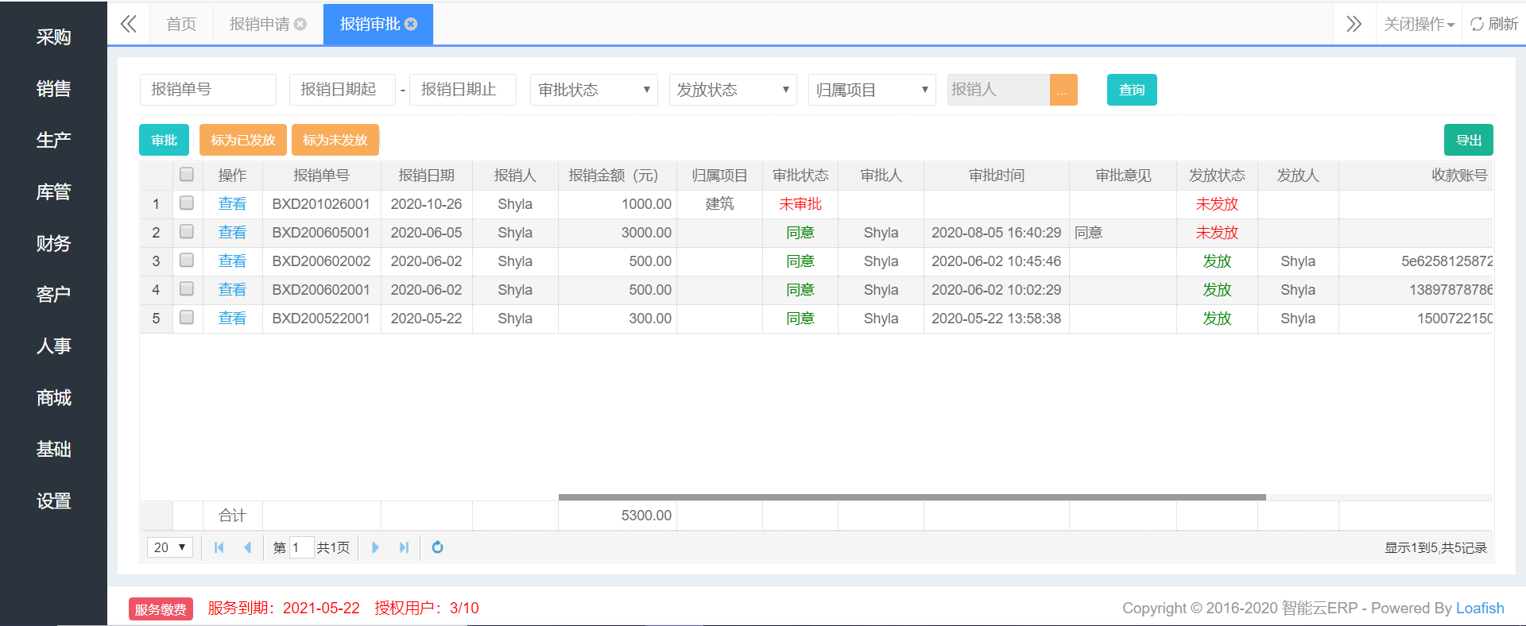Click the 查询 search button
The width and height of the screenshot is (1526, 626).
pyautogui.click(x=1132, y=90)
